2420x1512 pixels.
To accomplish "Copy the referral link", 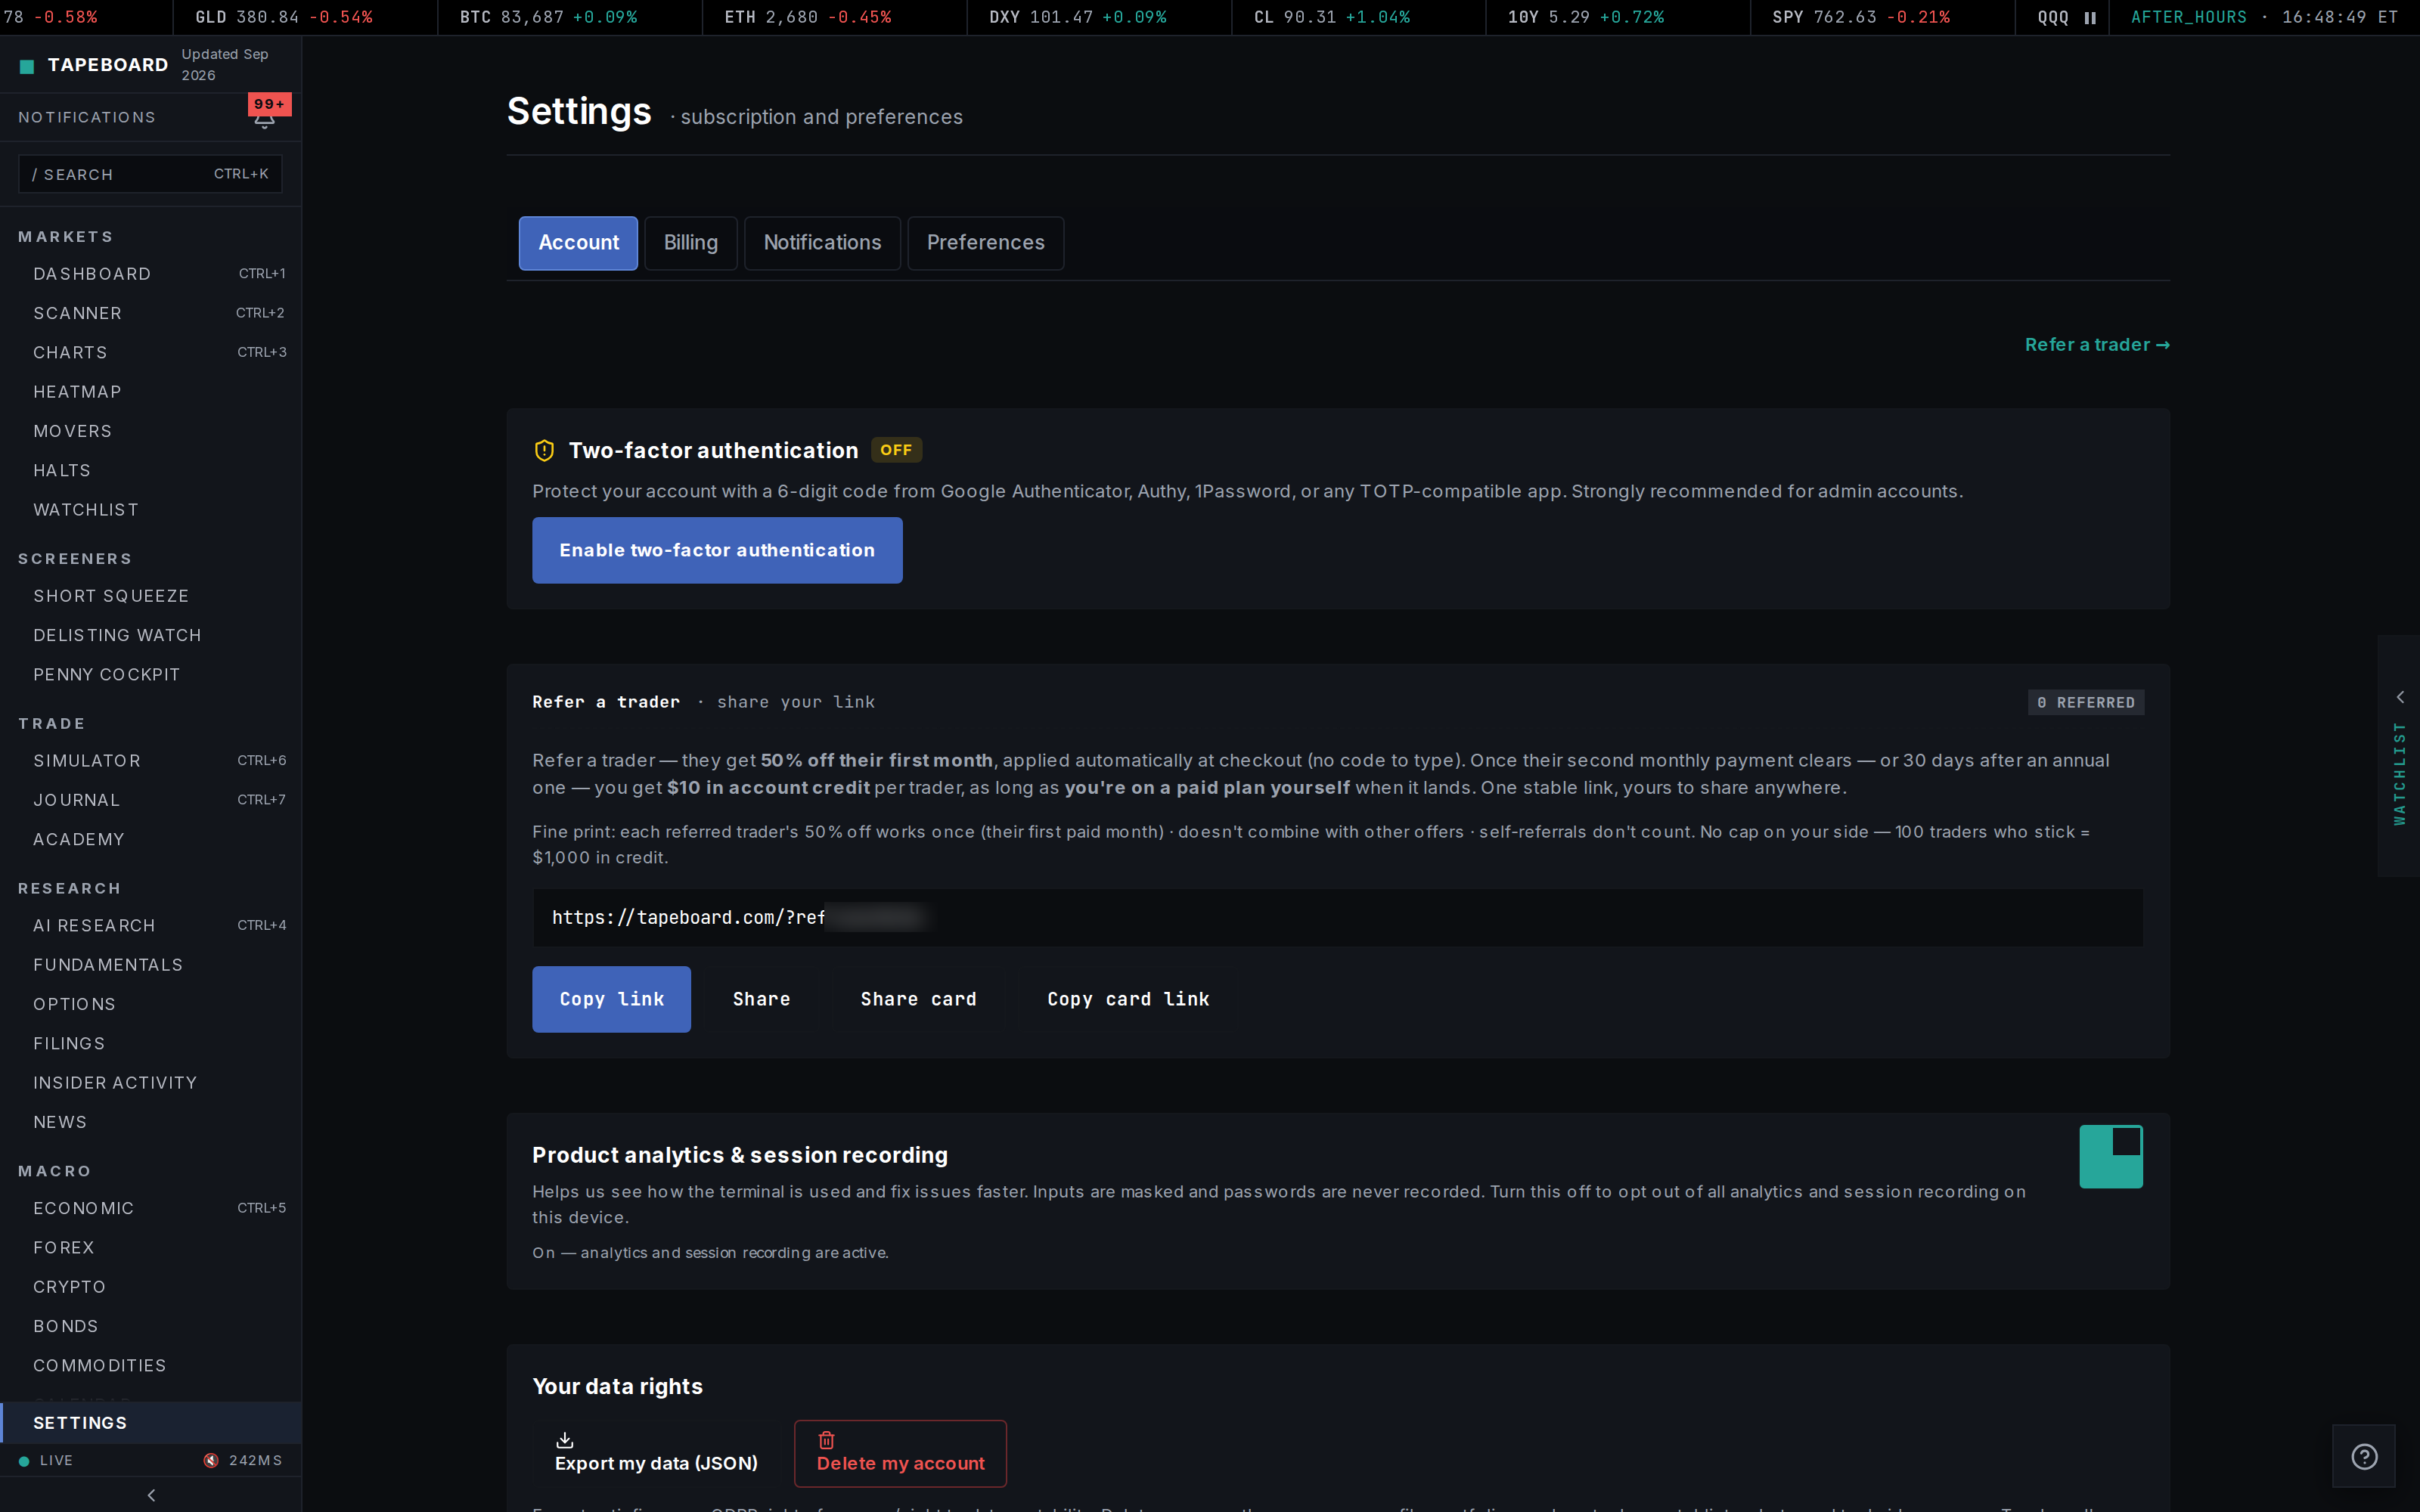I will pos(611,999).
